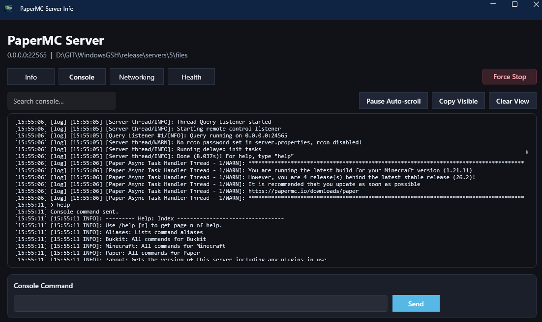This screenshot has width=542, height=322.
Task: Click 'You are running the latest build' line
Action: tap(243, 170)
